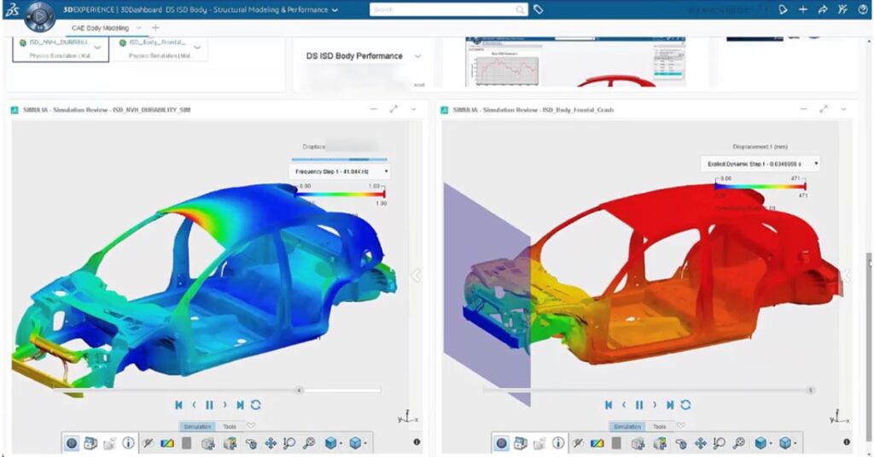This screenshot has width=874, height=457.
Task: Open the help question mark icon
Action: point(863,9)
